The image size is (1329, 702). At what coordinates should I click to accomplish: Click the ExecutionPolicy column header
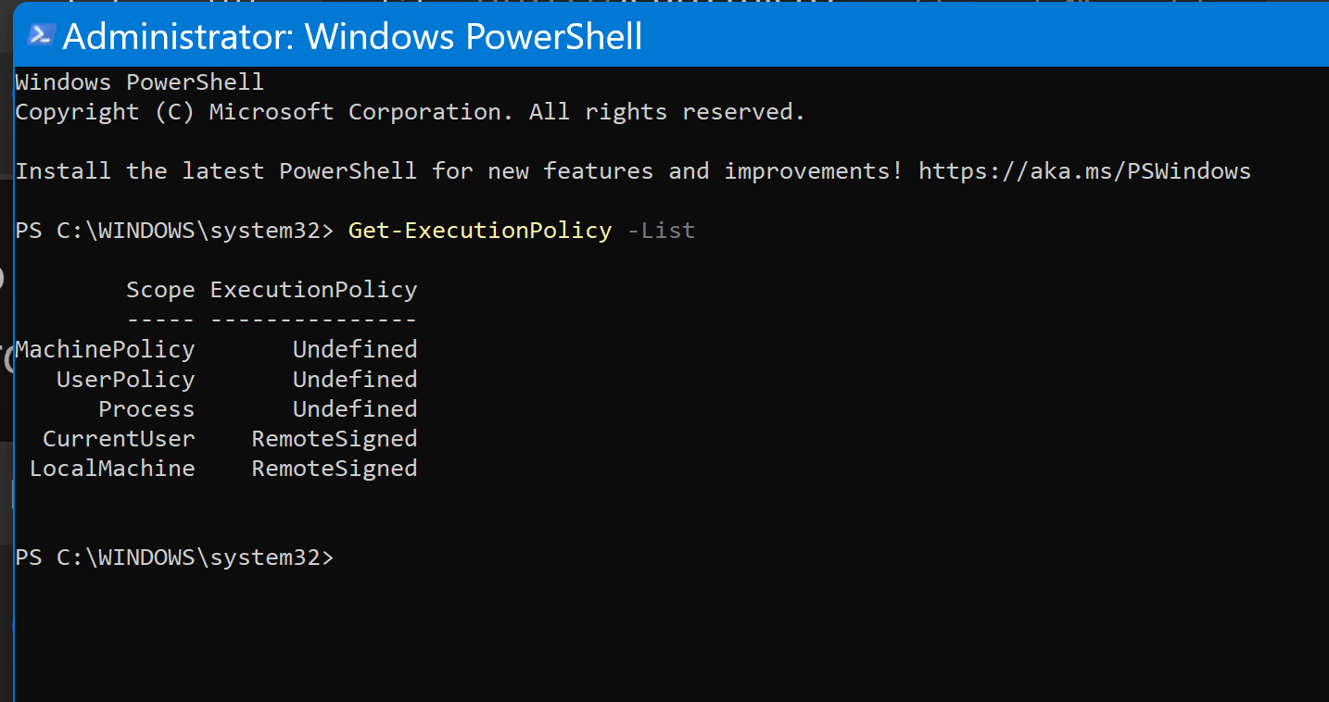point(314,290)
